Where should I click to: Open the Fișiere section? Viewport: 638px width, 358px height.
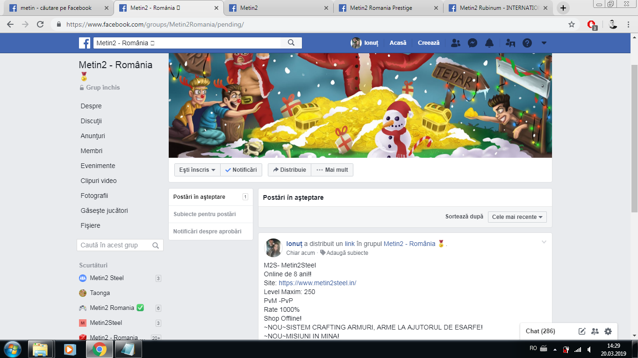90,225
